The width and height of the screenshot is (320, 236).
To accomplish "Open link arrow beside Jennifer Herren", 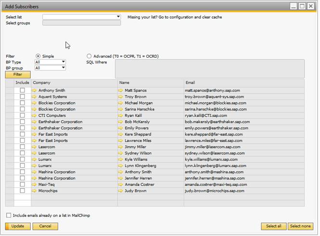I will click(121, 178).
